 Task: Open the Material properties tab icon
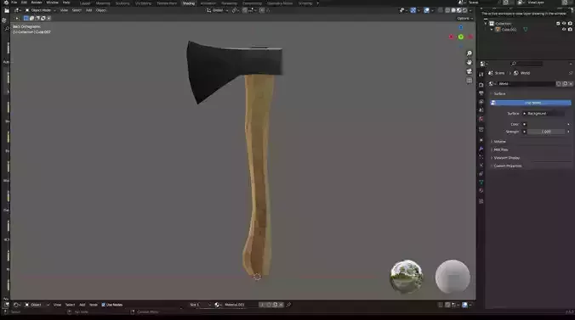coord(481,191)
